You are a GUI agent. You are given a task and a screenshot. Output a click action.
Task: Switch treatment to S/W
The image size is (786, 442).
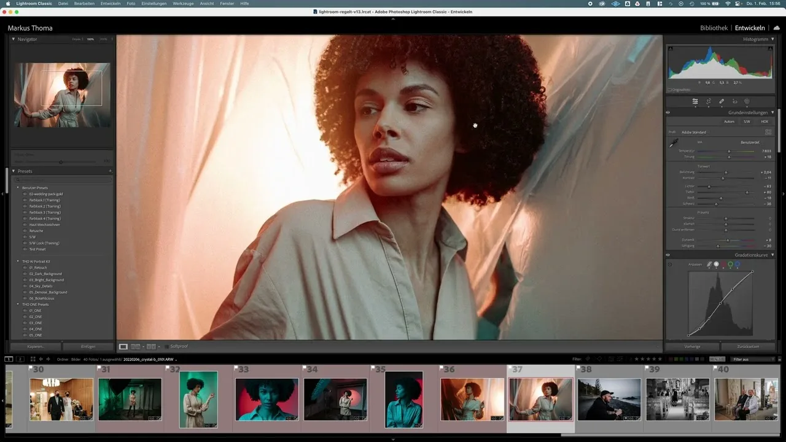747,122
